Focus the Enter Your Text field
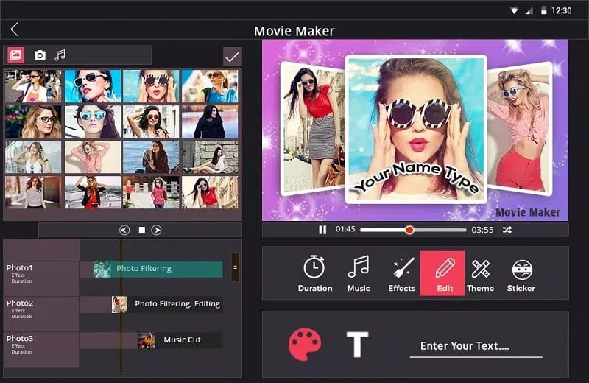The width and height of the screenshot is (589, 383). click(x=476, y=347)
